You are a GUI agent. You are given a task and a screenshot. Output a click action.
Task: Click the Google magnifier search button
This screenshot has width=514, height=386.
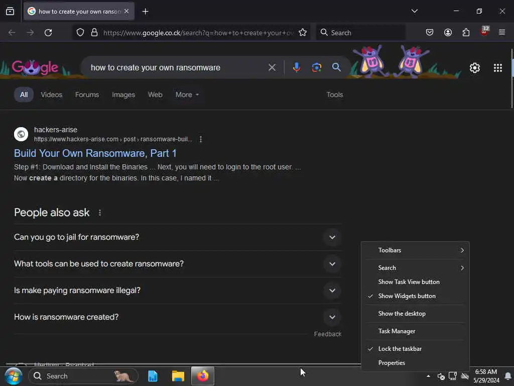tap(336, 67)
